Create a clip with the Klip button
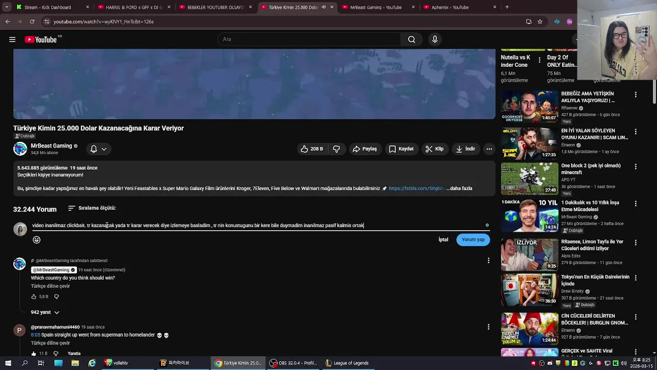This screenshot has width=657, height=370. pyautogui.click(x=434, y=149)
